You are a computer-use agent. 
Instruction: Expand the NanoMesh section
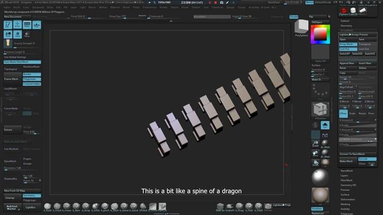[346, 171]
